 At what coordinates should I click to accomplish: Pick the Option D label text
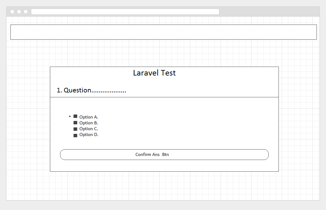(x=89, y=134)
